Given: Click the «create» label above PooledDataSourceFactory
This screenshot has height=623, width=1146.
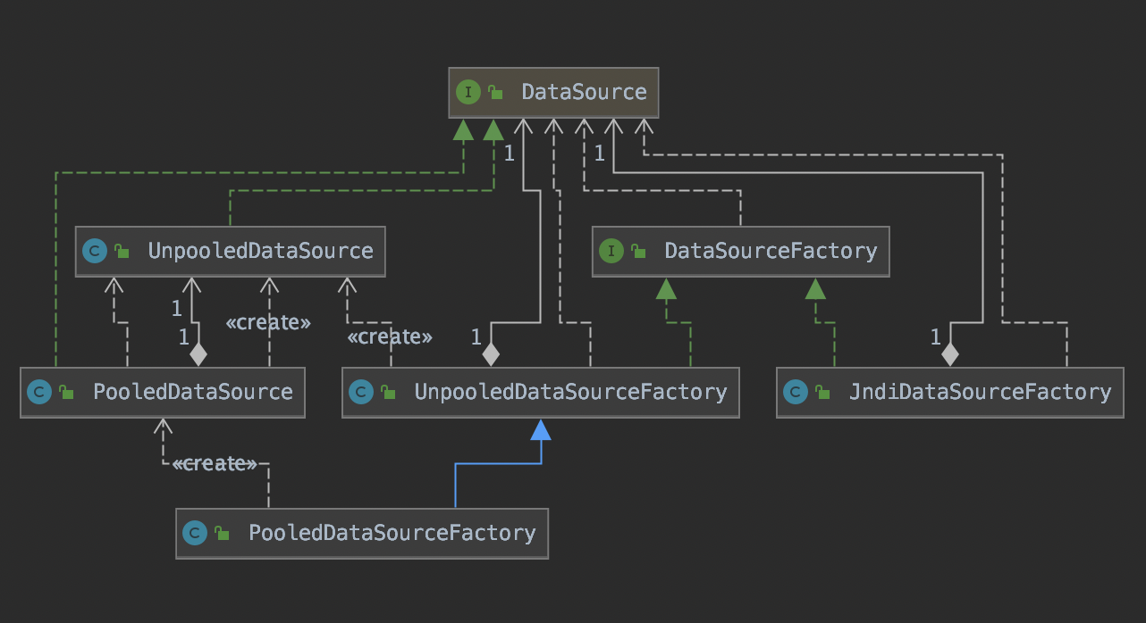Looking at the screenshot, I should [x=215, y=464].
